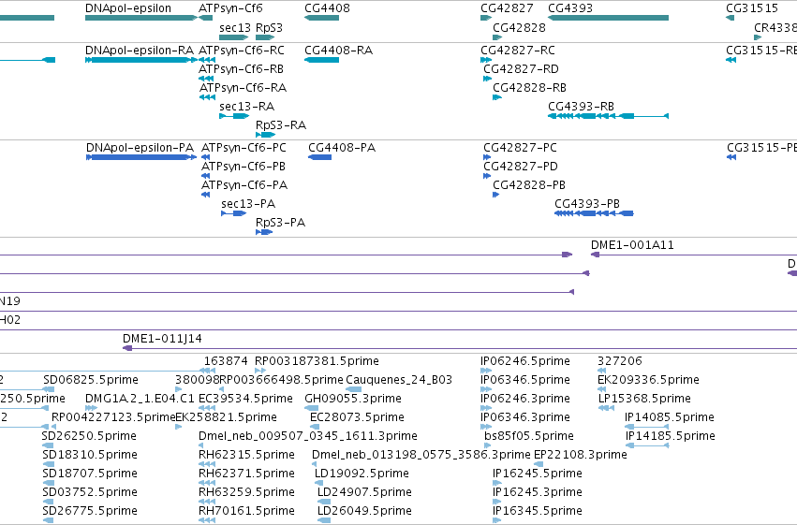The image size is (797, 525).
Task: Click EST RH70161.5prime
Action: coord(246,511)
